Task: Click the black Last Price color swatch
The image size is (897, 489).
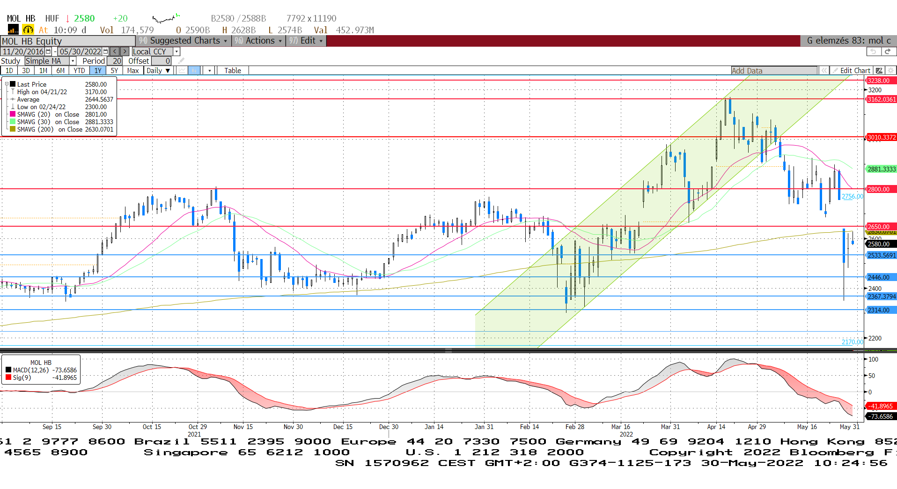Action: pos(13,84)
